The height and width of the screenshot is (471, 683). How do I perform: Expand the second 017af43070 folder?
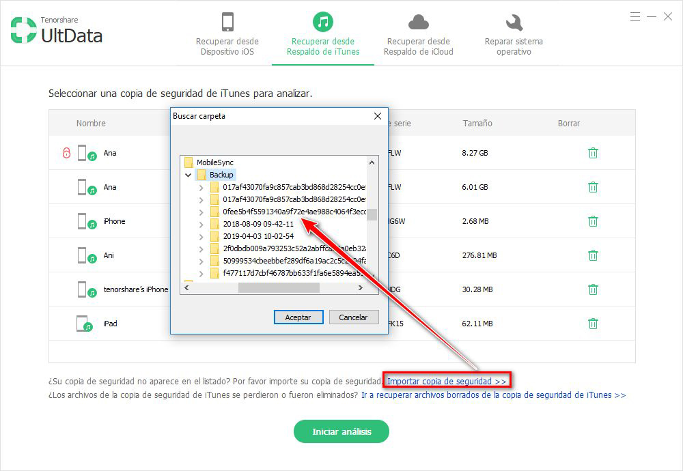(x=201, y=200)
